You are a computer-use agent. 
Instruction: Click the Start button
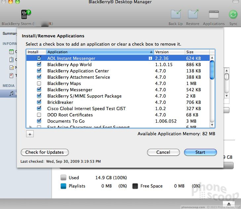[200, 152]
